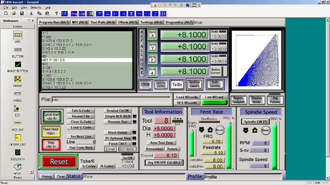
Task: Click the grid toolbar icon
Action: click(x=163, y=14)
